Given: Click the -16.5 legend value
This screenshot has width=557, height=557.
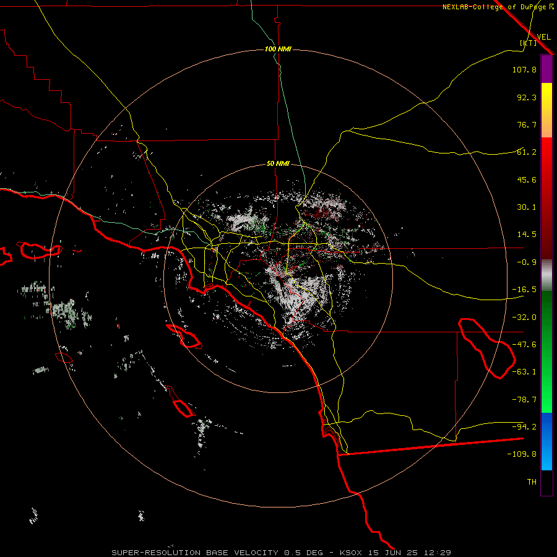Looking at the screenshot, I should [x=524, y=290].
